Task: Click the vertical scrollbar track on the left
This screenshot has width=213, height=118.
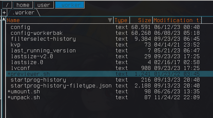Action: [4, 69]
